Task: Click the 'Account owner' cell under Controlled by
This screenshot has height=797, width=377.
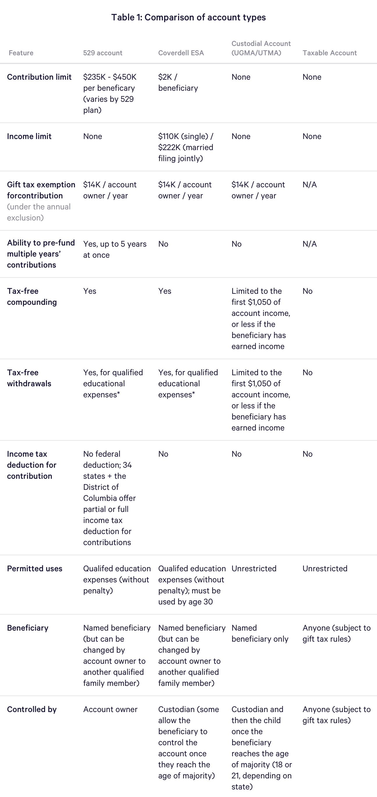Action: (x=110, y=709)
